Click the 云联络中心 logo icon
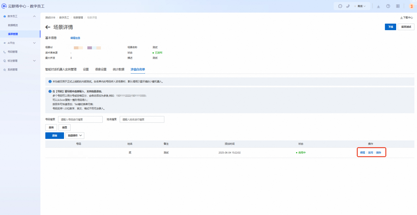The width and height of the screenshot is (417, 215). pyautogui.click(x=4, y=6)
